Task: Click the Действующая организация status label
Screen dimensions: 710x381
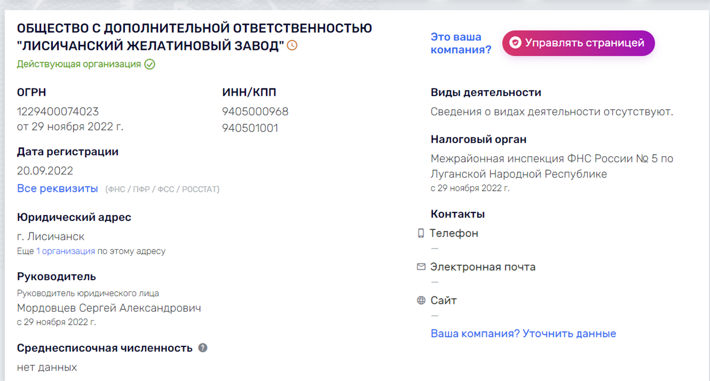Action: (79, 64)
